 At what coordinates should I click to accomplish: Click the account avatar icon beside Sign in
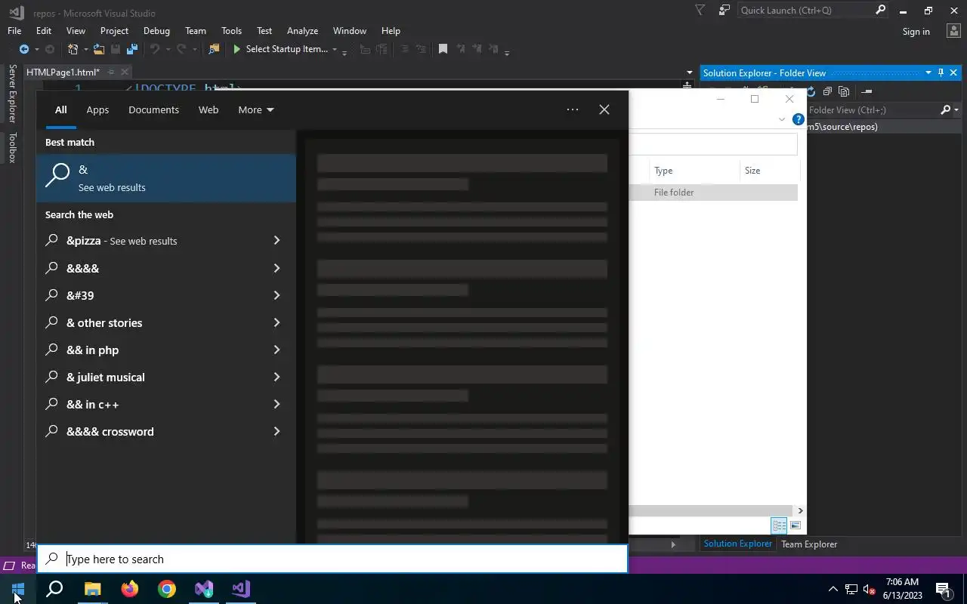[953, 31]
